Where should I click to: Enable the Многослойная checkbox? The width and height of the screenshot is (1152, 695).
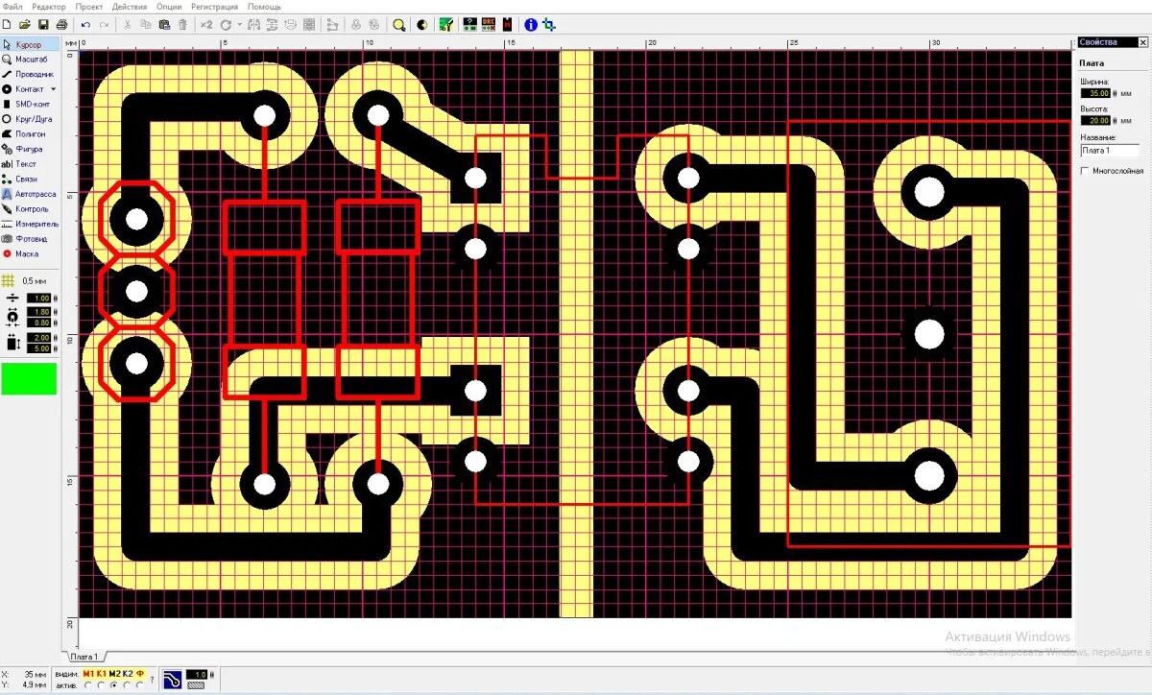coord(1085,171)
